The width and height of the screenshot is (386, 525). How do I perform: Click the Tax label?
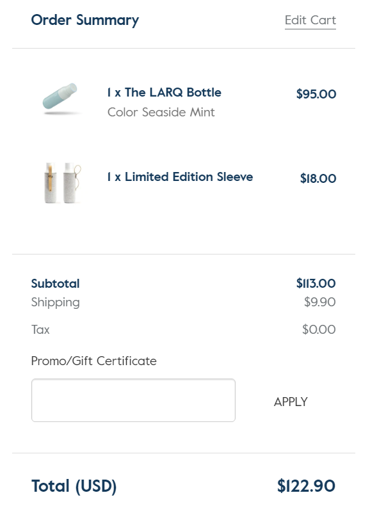tap(40, 330)
